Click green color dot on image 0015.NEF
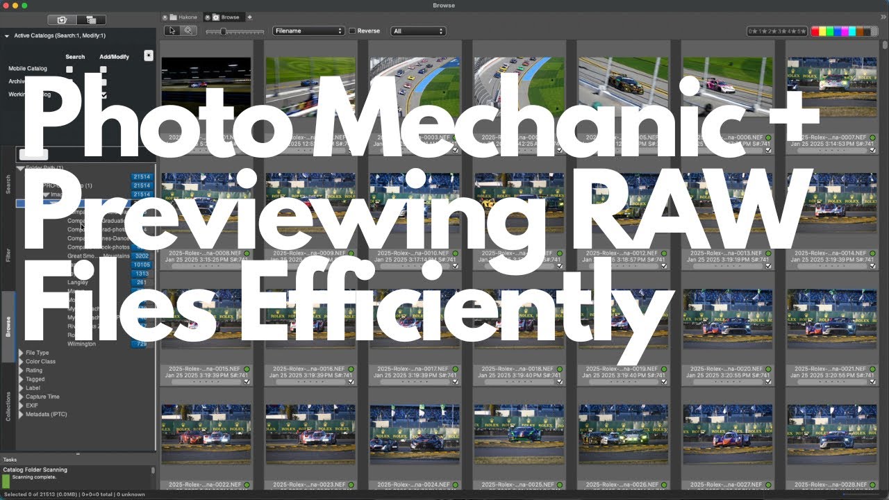Screen dimensions: 889x500 point(247,369)
